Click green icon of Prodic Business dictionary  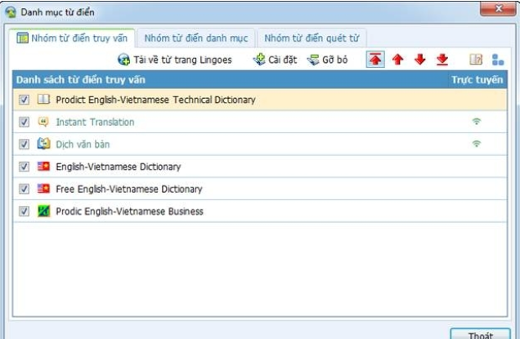pos(43,211)
